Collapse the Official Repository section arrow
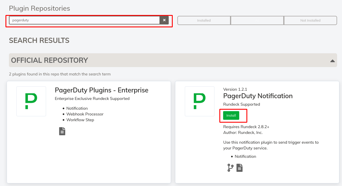The height and width of the screenshot is (186, 342). 332,61
